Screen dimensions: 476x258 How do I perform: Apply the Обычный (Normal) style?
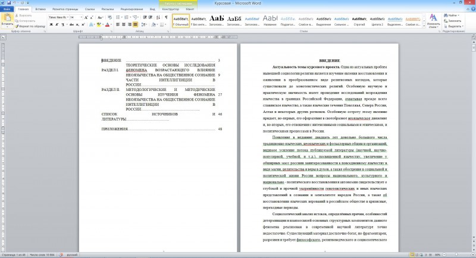[181, 21]
